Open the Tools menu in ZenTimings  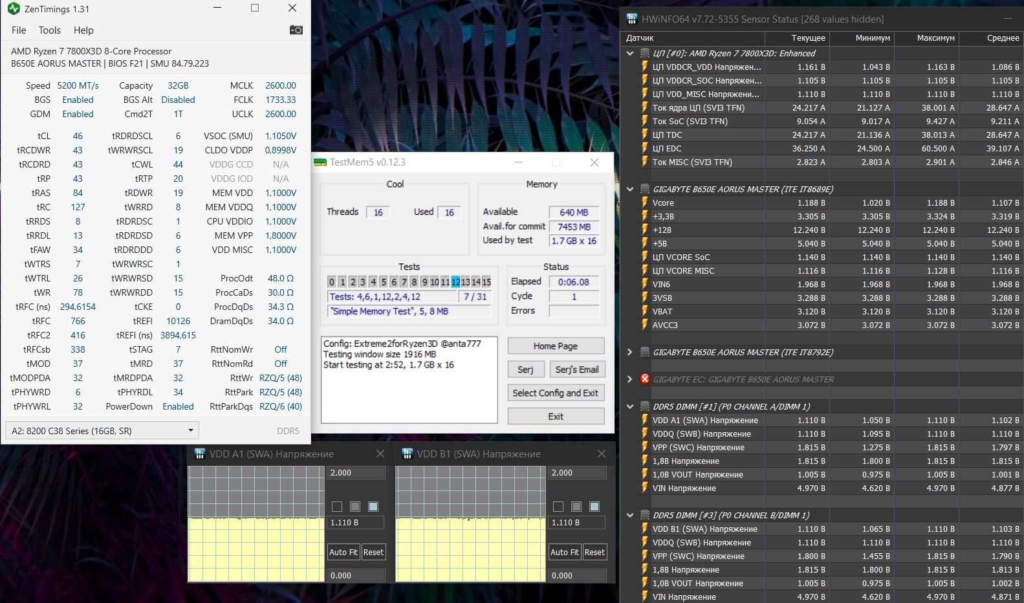coord(49,30)
